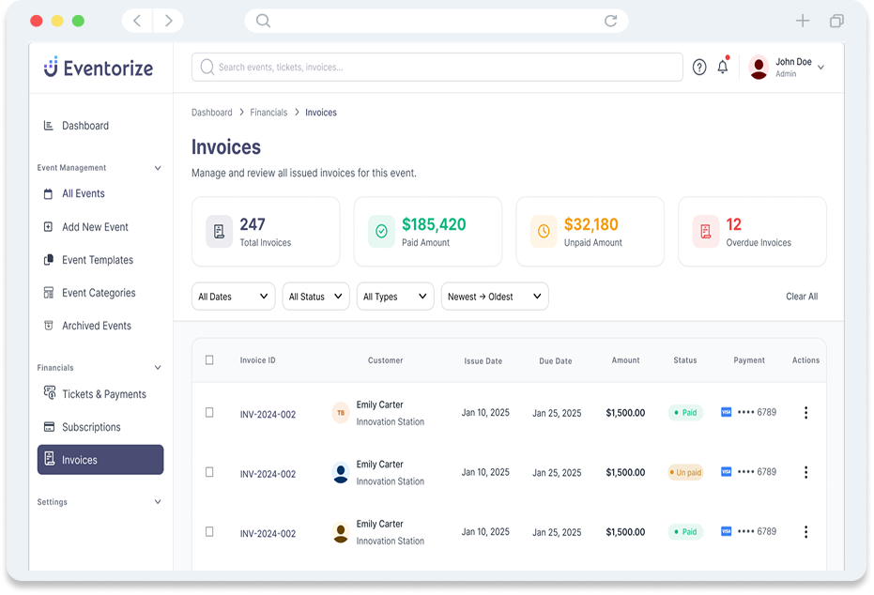Select the first invoice row checkbox
Image resolution: width=874 pixels, height=595 pixels.
(x=209, y=413)
